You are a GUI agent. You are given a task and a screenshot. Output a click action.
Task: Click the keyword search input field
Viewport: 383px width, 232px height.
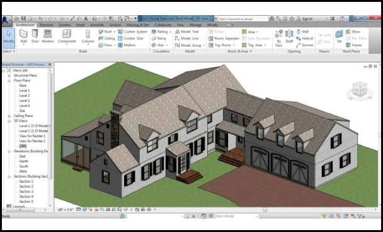pyautogui.click(x=243, y=19)
